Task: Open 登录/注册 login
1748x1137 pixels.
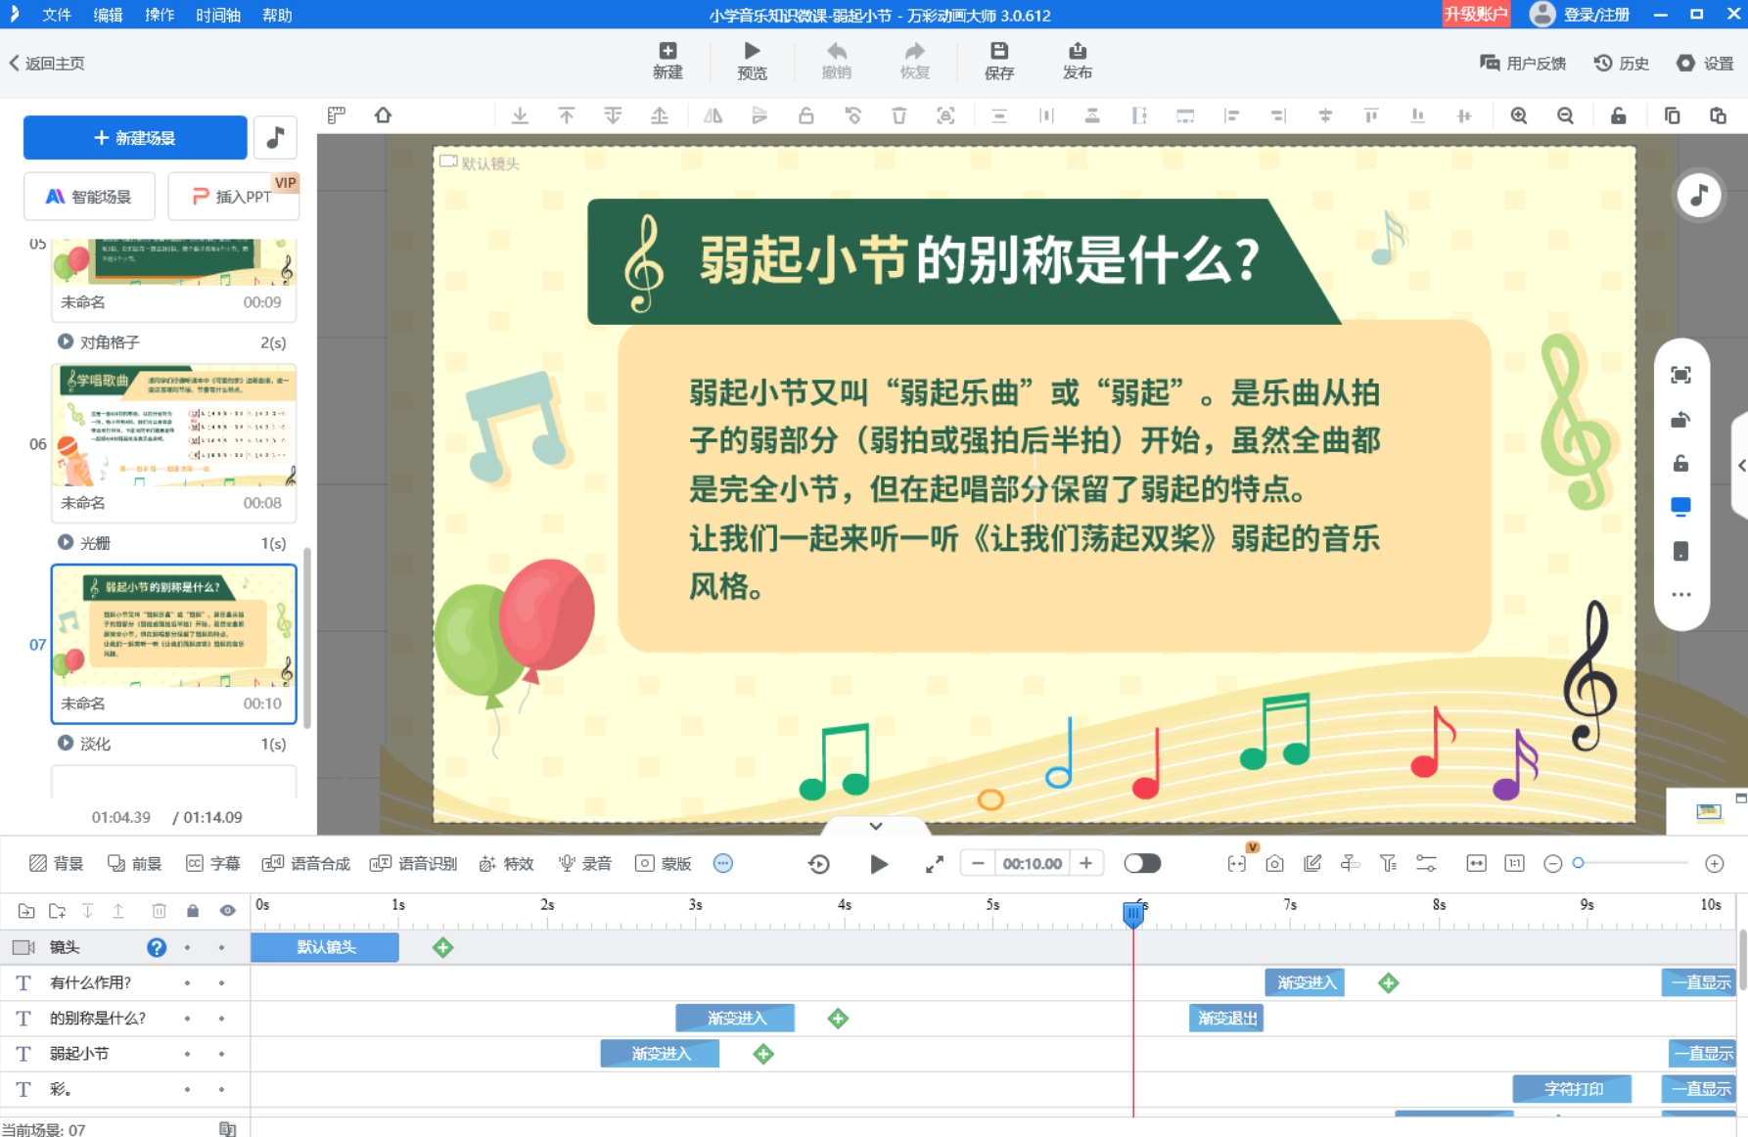Action: click(1580, 14)
